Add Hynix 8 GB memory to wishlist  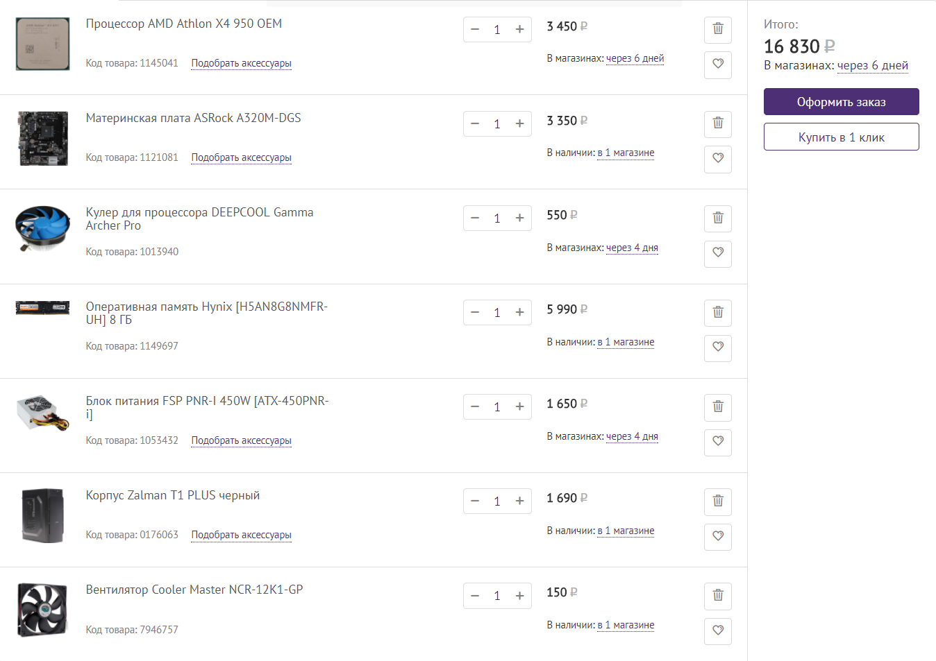[x=718, y=347]
